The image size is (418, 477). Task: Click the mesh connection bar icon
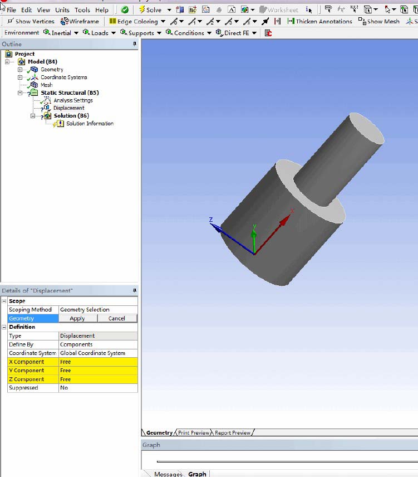click(x=277, y=21)
